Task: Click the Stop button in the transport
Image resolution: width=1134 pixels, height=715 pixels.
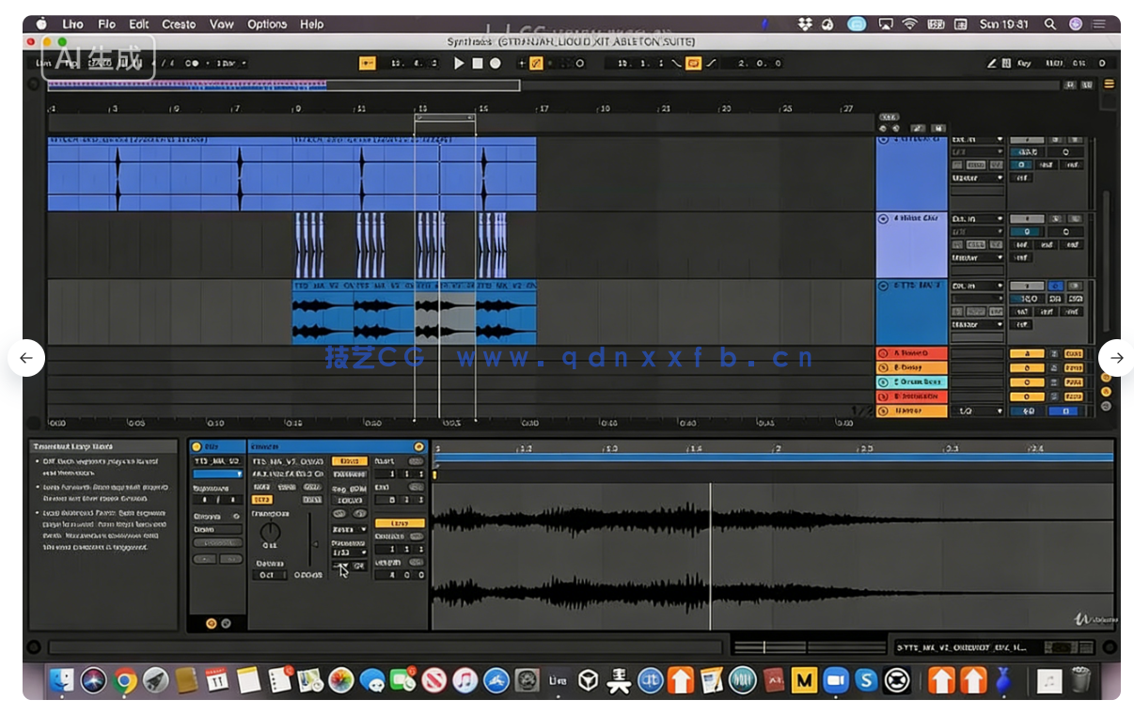Action: point(477,62)
